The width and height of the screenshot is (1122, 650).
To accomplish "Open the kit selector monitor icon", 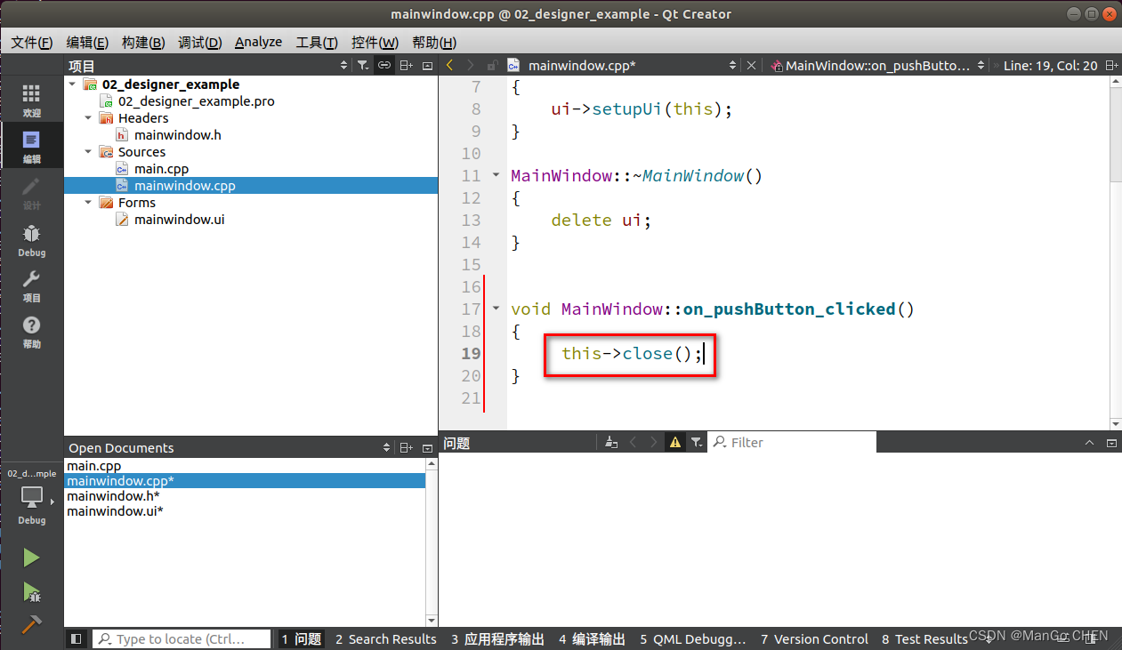I will pyautogui.click(x=31, y=497).
